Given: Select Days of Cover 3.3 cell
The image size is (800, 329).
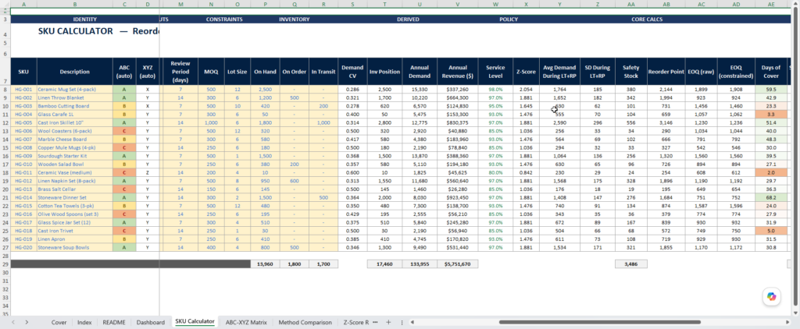Looking at the screenshot, I should (x=770, y=115).
